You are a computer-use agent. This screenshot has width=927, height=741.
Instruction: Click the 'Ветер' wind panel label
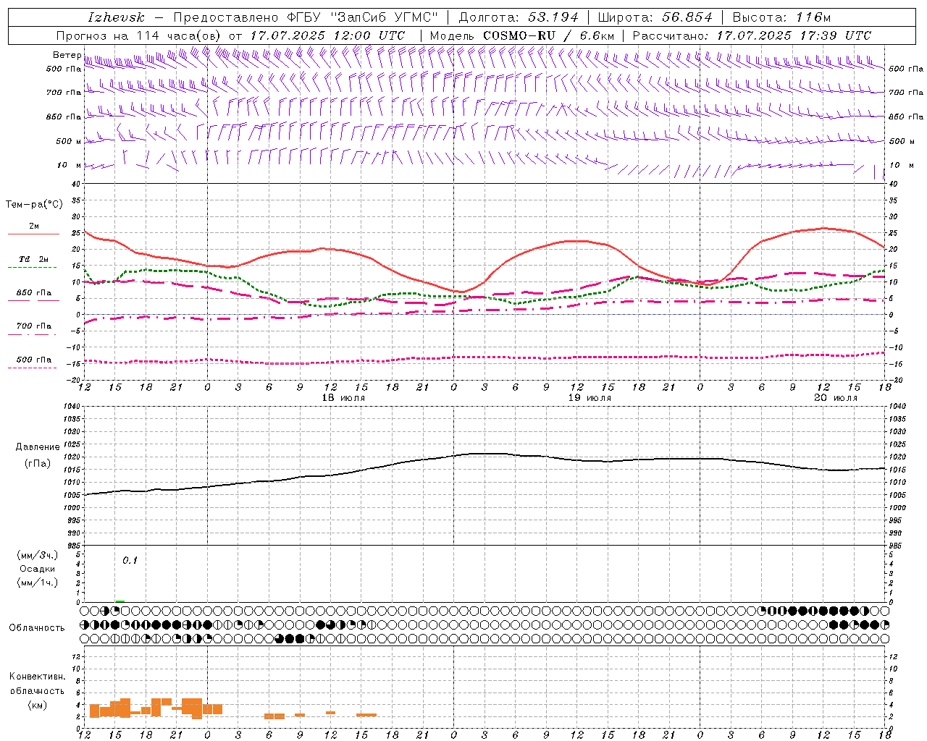coord(67,55)
